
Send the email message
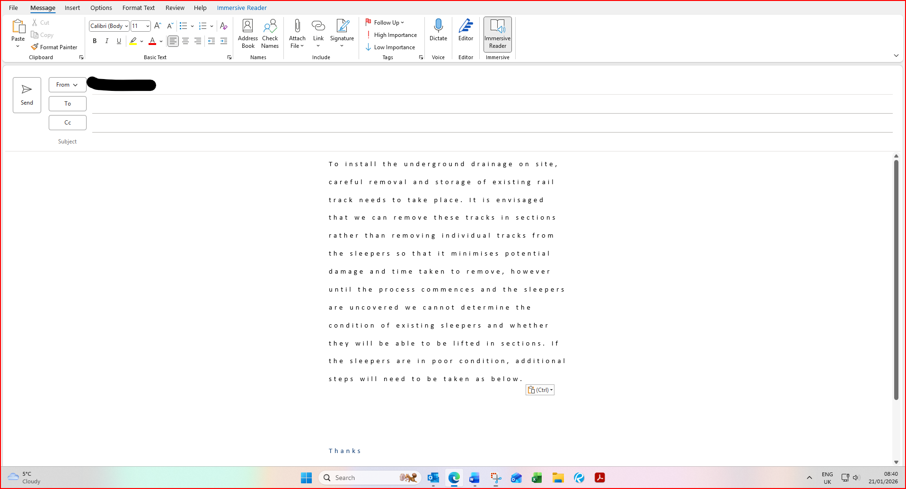(27, 95)
